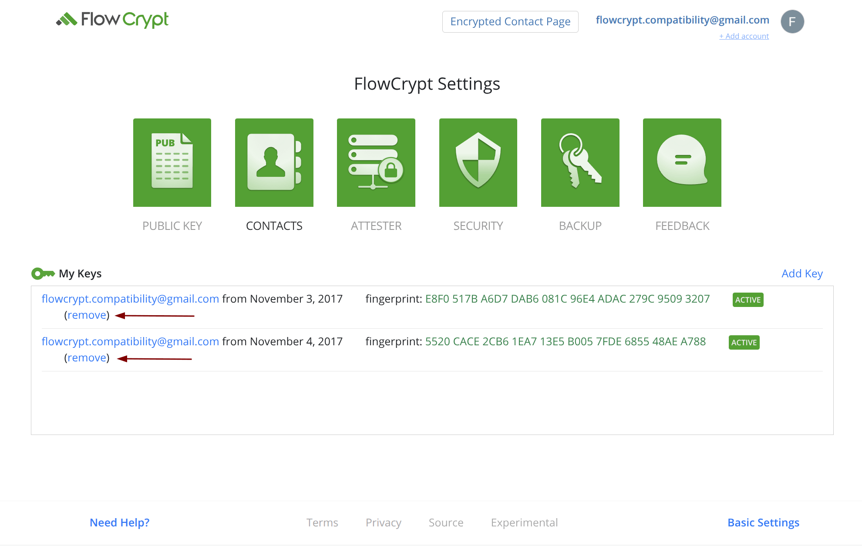Image resolution: width=862 pixels, height=546 pixels.
Task: Open the Source footer link
Action: pos(446,522)
